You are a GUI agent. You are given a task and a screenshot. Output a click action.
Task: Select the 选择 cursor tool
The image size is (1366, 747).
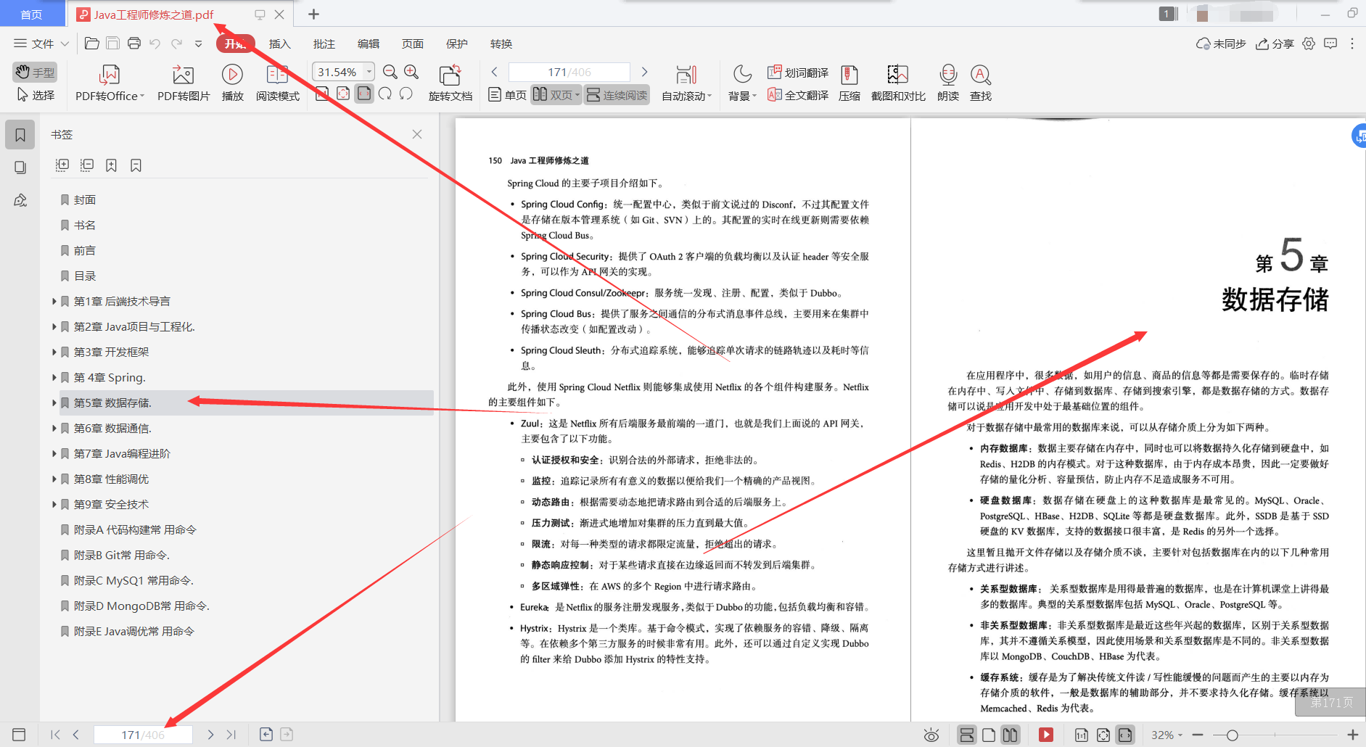[x=35, y=95]
